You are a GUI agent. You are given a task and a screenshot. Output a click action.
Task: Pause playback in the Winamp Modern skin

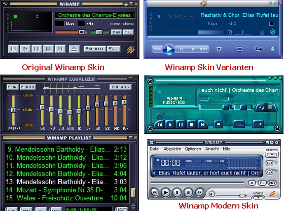(x=177, y=192)
